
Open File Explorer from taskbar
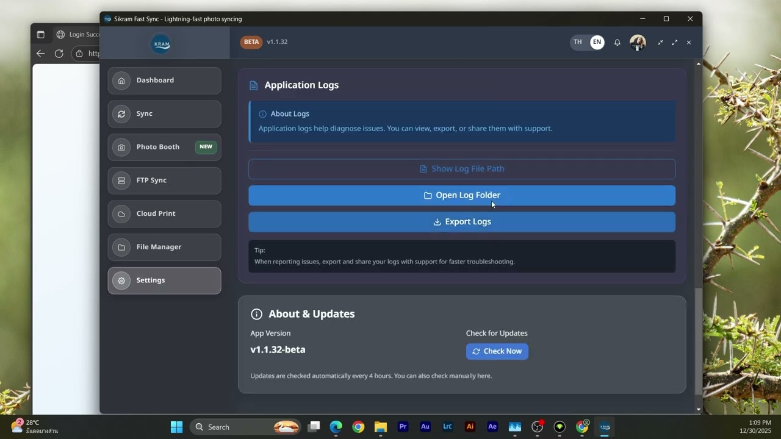tap(381, 427)
